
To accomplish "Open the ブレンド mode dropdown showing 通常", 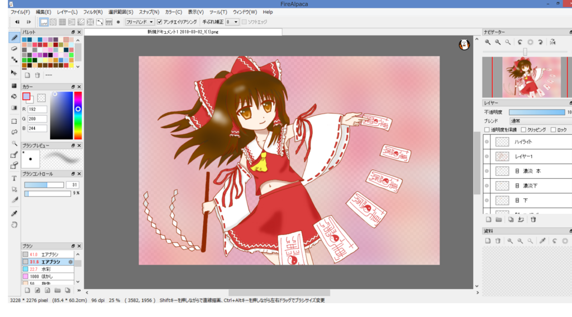I will (x=541, y=121).
